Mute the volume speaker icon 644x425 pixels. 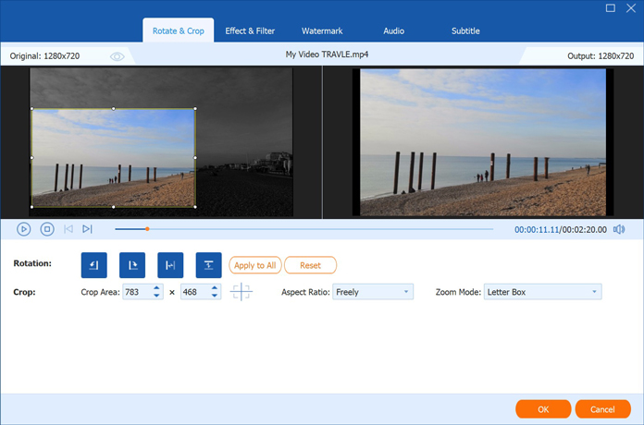[x=619, y=229]
